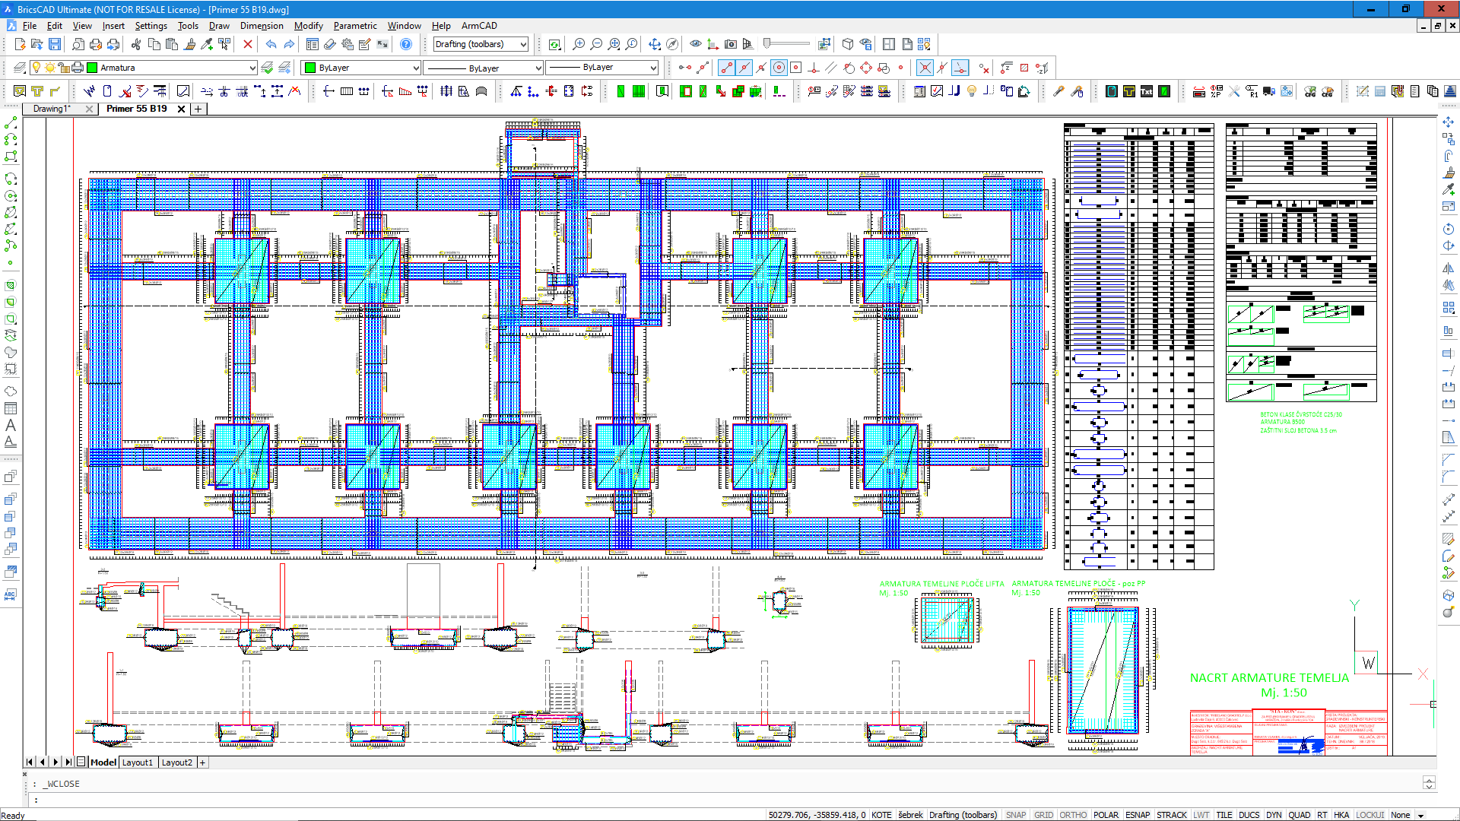Select the Zoom In magnifier tool
Image resolution: width=1460 pixels, height=821 pixels.
[x=579, y=45]
